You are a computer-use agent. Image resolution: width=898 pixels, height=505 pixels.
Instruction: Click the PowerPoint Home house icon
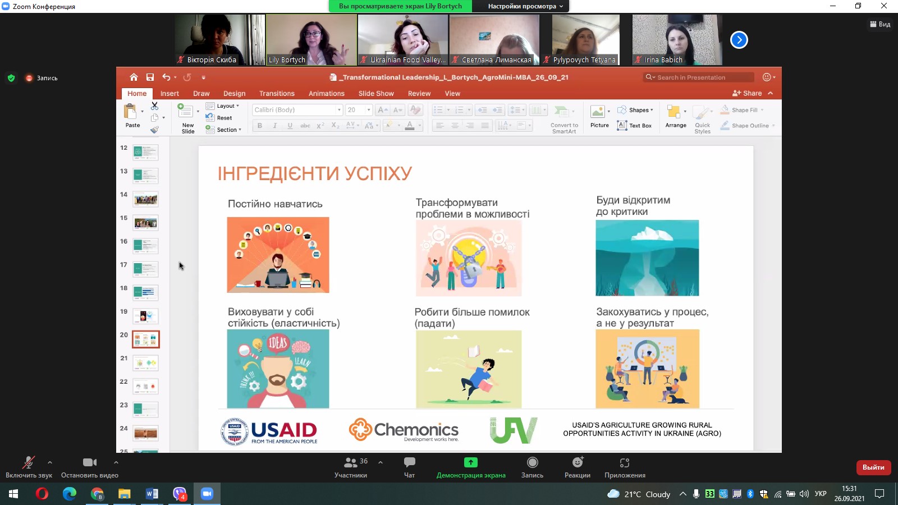pyautogui.click(x=134, y=77)
